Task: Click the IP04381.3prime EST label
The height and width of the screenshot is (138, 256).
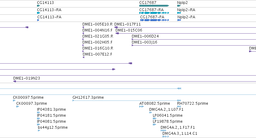Action: [x=51, y=109]
